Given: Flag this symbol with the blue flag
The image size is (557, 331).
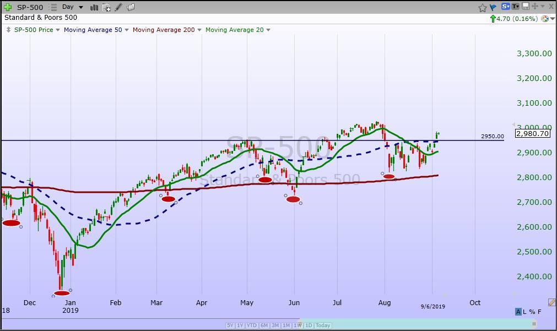Looking at the screenshot, I should (493, 7).
